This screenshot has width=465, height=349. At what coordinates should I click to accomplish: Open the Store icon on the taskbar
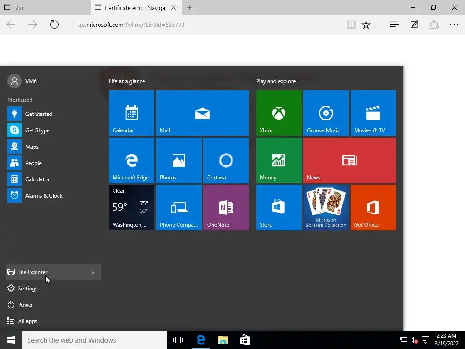click(x=245, y=340)
